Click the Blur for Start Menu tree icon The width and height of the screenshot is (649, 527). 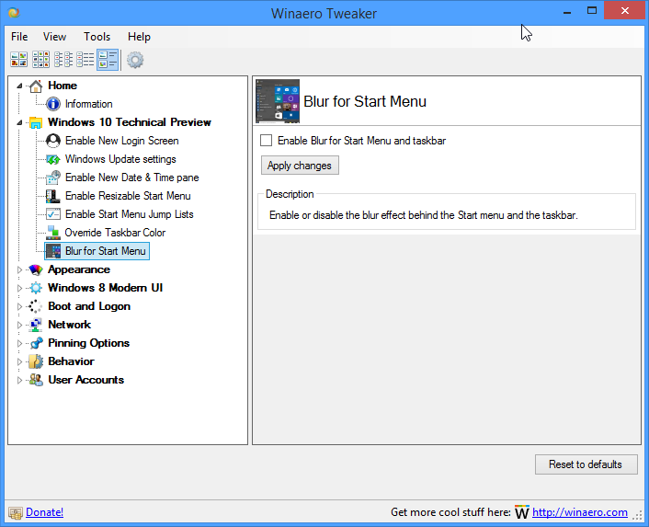pos(53,251)
